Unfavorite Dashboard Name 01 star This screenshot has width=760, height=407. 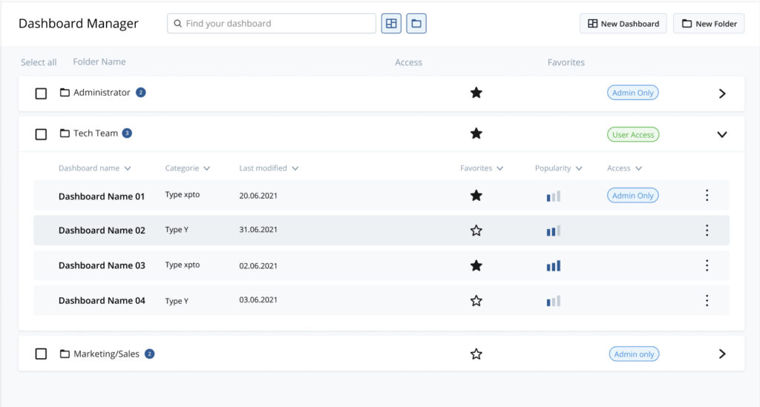(476, 196)
